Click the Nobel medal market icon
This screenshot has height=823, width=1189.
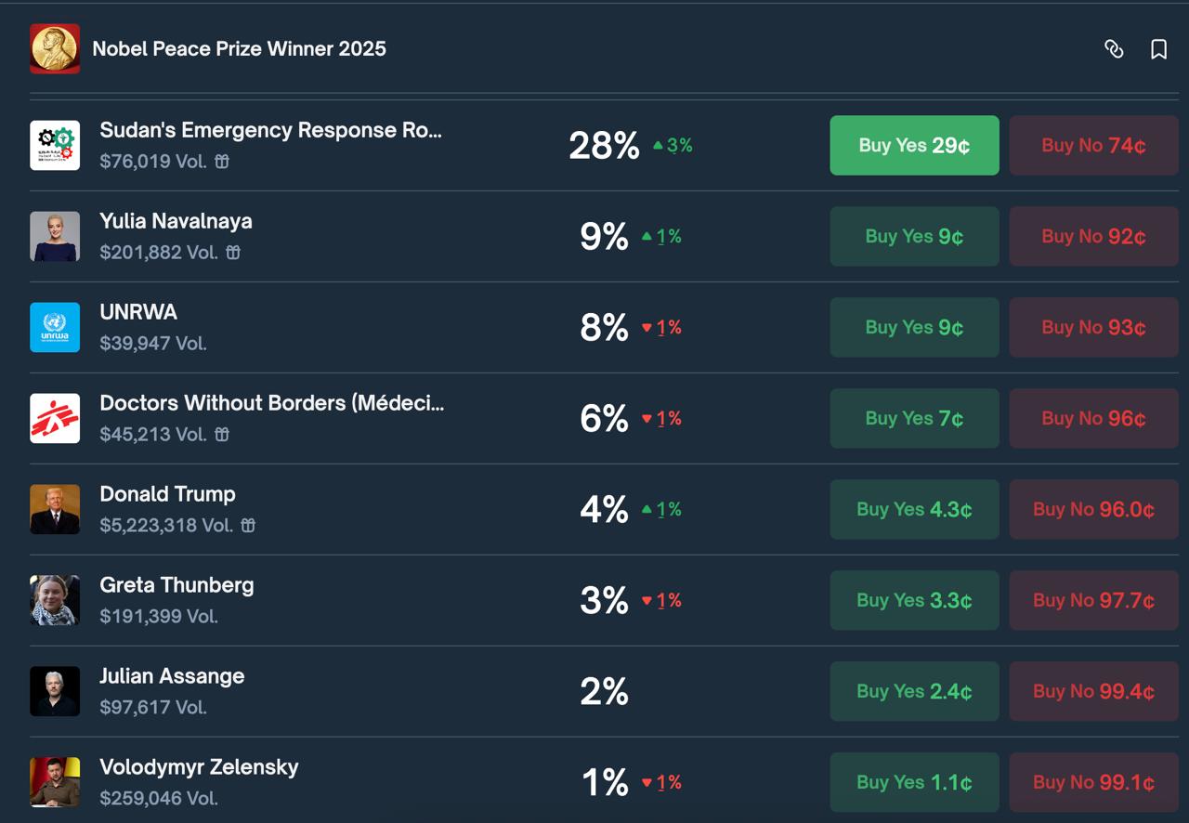point(55,48)
